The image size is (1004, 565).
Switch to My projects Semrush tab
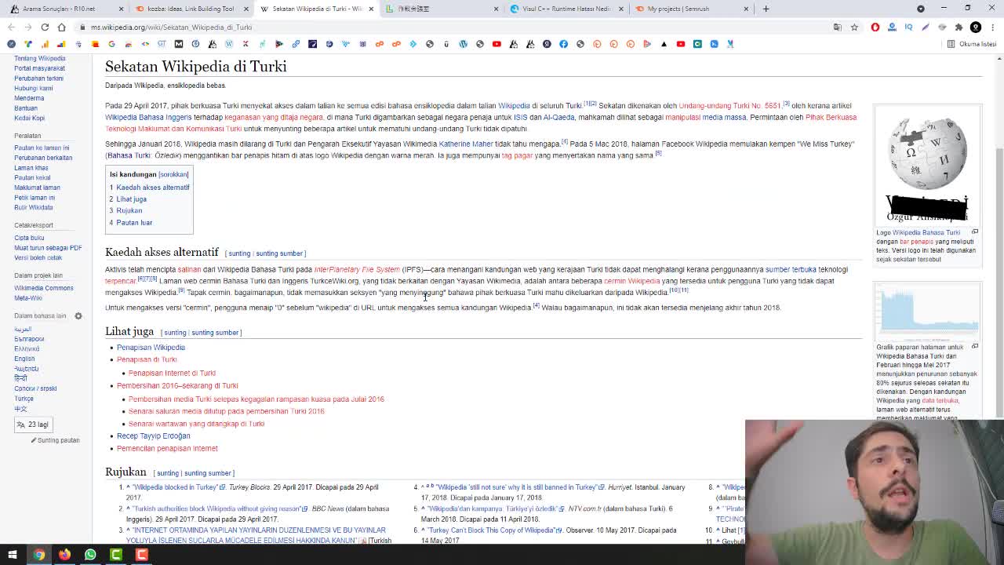tap(690, 9)
